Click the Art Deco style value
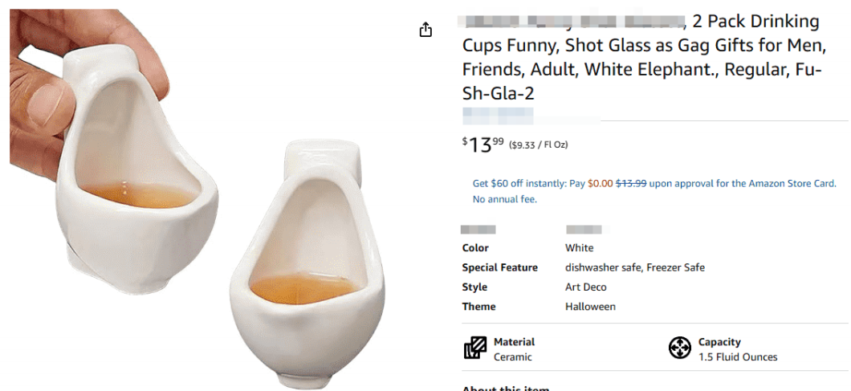 coord(585,287)
